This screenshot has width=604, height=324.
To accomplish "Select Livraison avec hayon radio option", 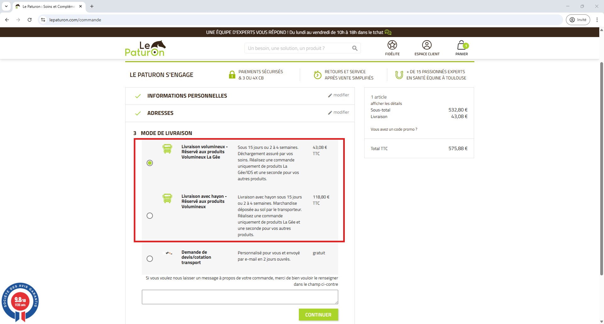I will click(150, 216).
